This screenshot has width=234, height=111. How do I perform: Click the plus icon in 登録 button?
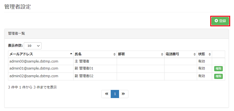coord(216,21)
